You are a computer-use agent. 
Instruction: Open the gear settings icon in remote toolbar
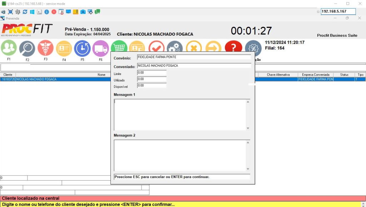click(x=18, y=12)
